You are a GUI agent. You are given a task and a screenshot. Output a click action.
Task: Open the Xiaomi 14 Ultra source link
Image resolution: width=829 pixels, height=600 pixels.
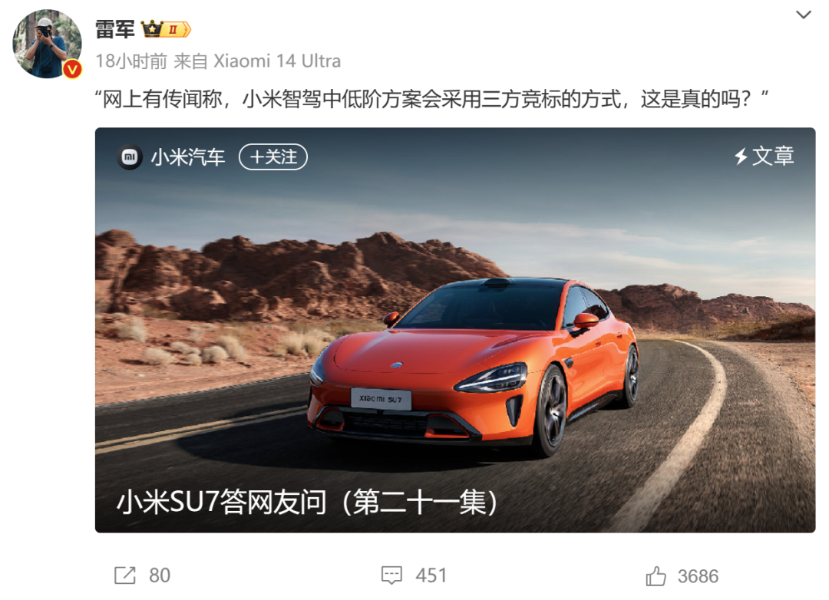pos(277,61)
